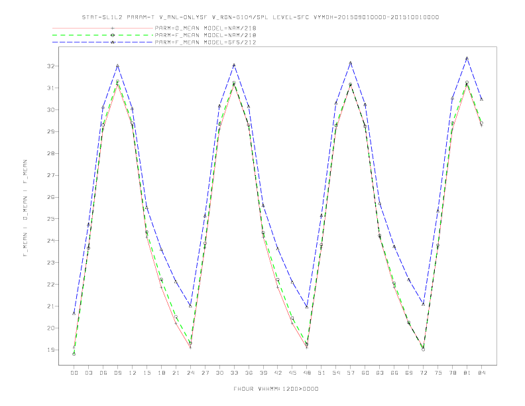Screen dimensions: 525x406
Task: Click x-axis tick label 69
Action: 409,373
